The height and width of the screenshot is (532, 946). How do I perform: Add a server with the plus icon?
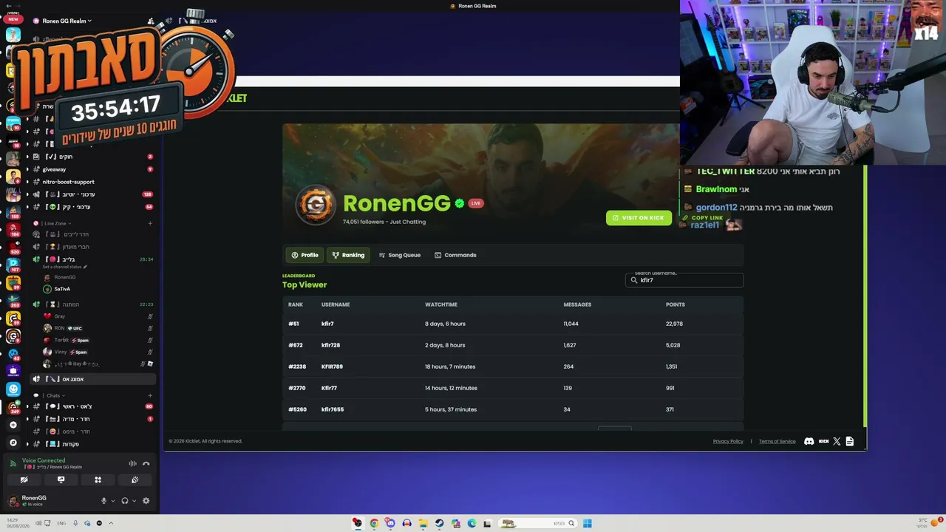click(x=13, y=425)
